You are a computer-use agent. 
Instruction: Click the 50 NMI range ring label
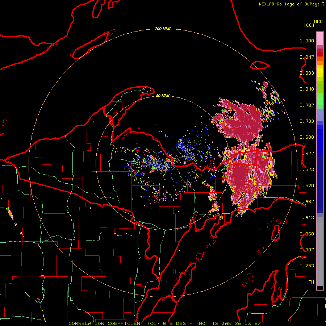pyautogui.click(x=163, y=96)
